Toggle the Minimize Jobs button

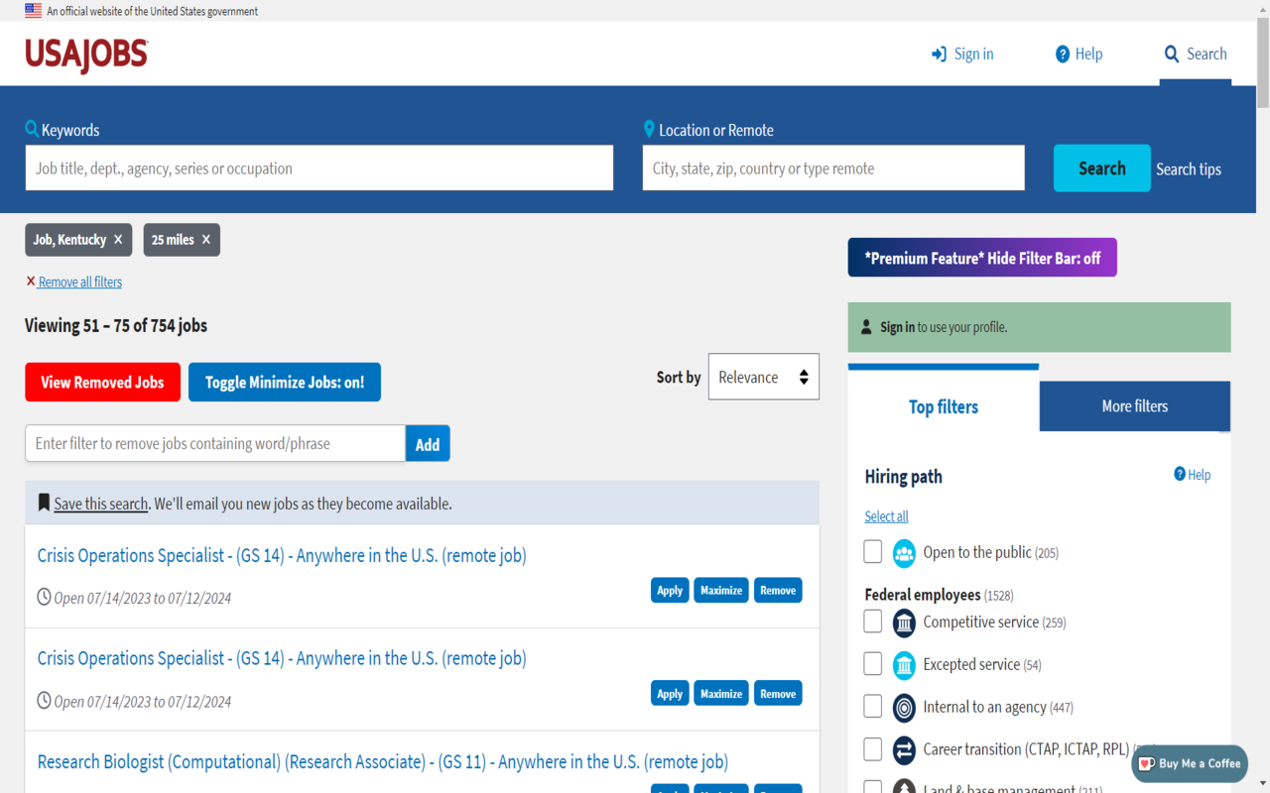click(x=285, y=383)
